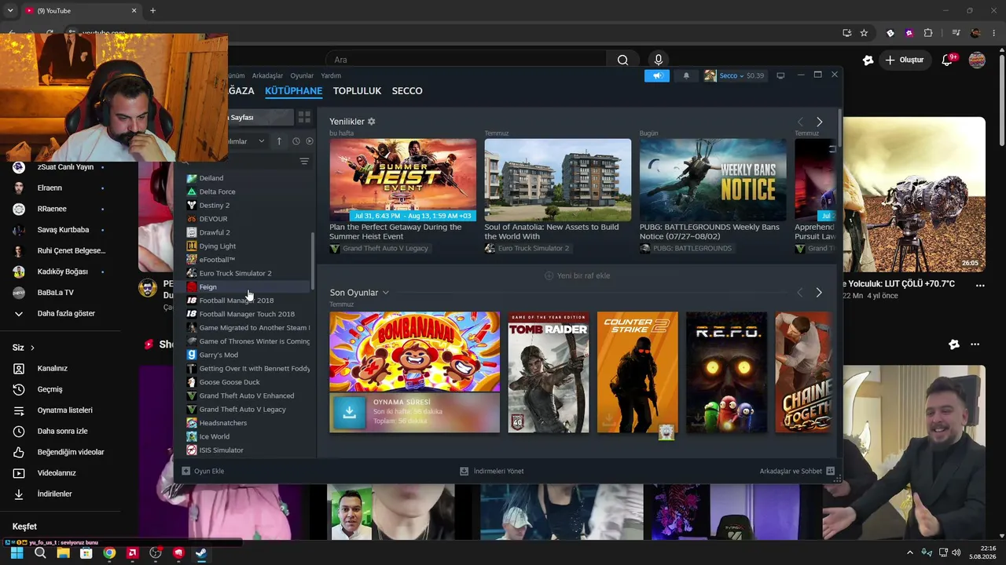Customize the Yenilikler shelf gear icon
This screenshot has height=565, width=1006.
pos(372,122)
